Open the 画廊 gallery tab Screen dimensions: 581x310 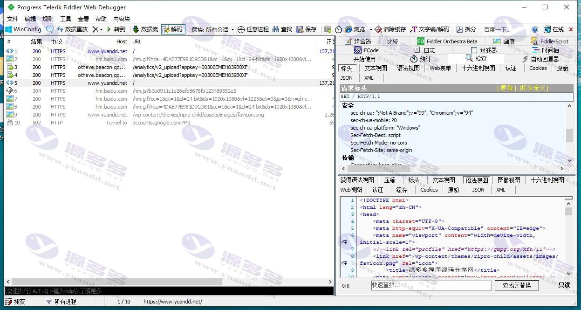(x=504, y=41)
